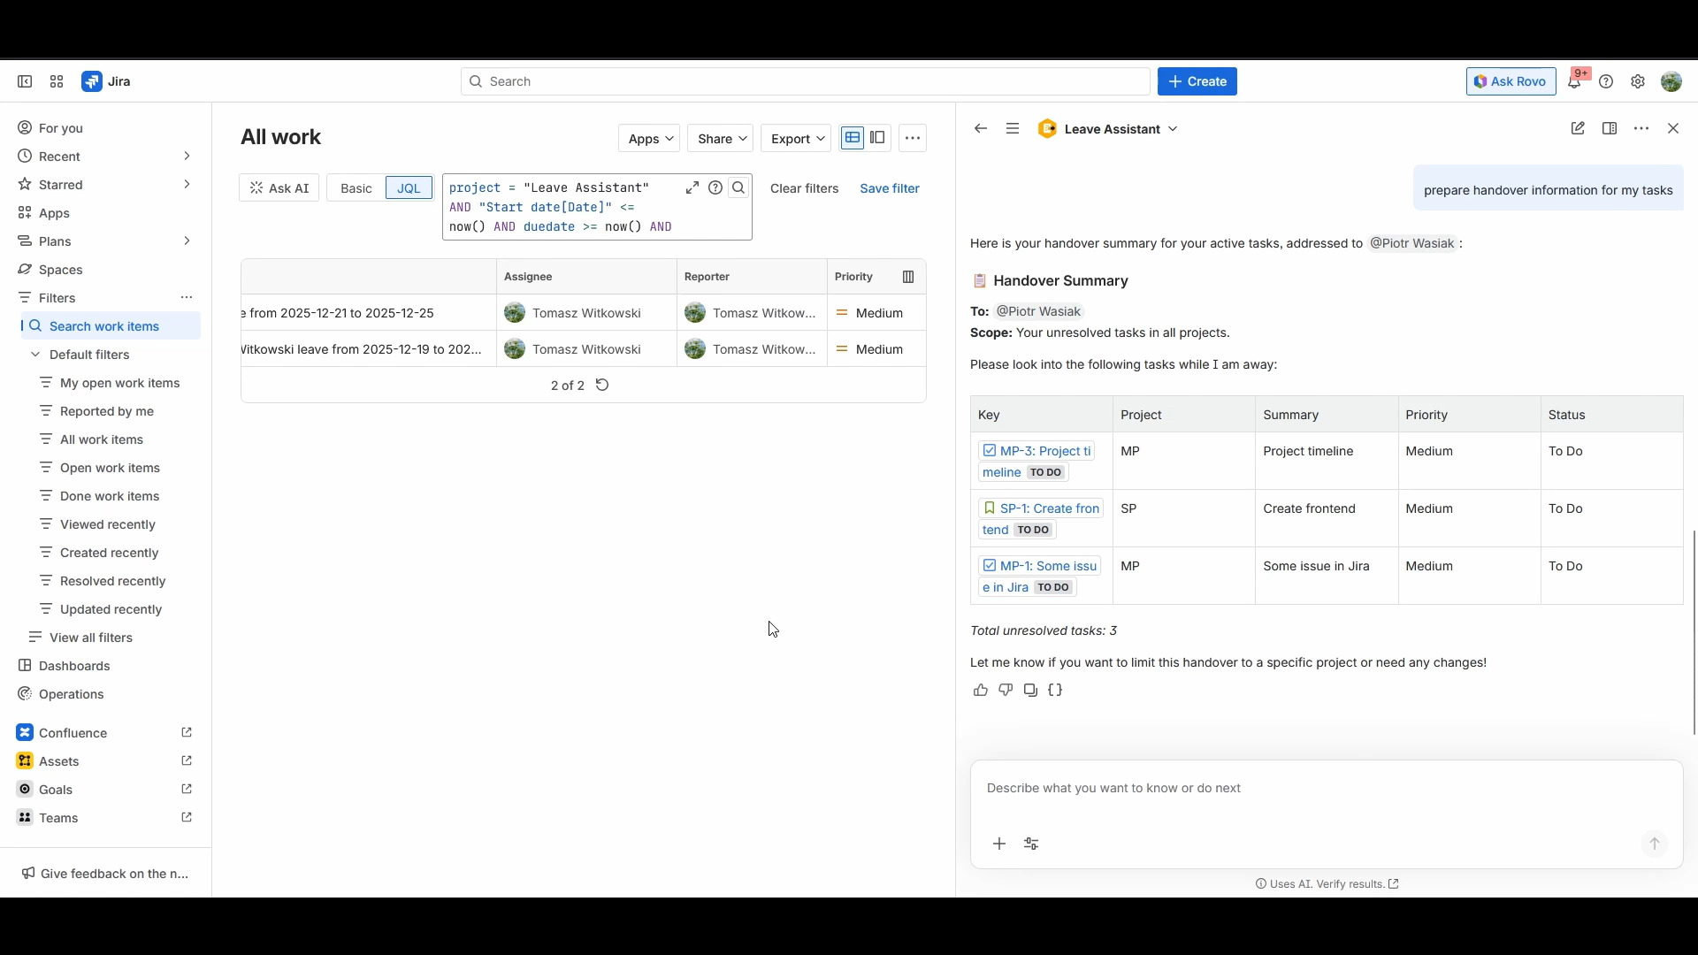This screenshot has width=1698, height=955.
Task: Open the Export dropdown
Action: 796,139
